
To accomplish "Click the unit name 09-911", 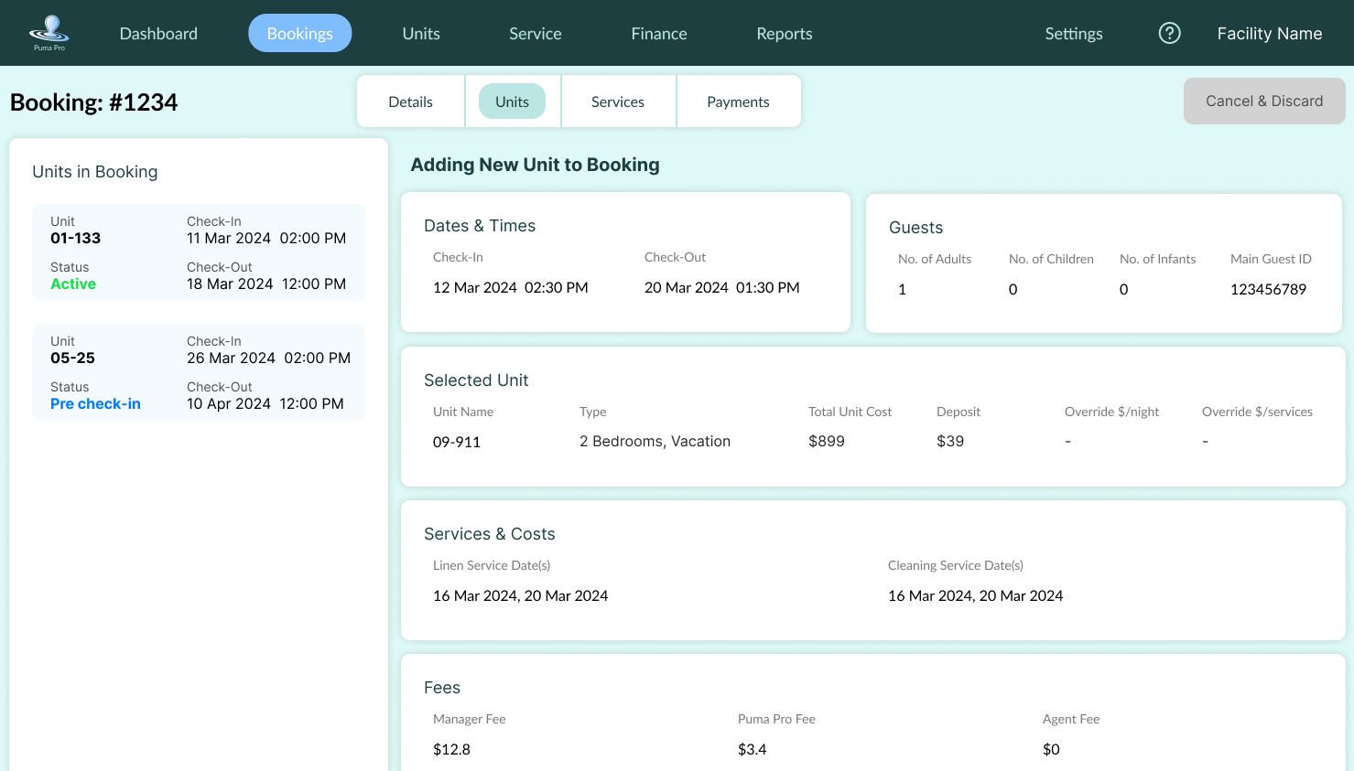I will [457, 443].
